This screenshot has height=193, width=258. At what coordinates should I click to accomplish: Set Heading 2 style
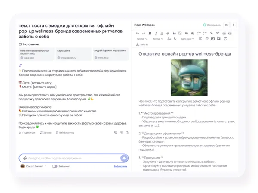coord(193,34)
